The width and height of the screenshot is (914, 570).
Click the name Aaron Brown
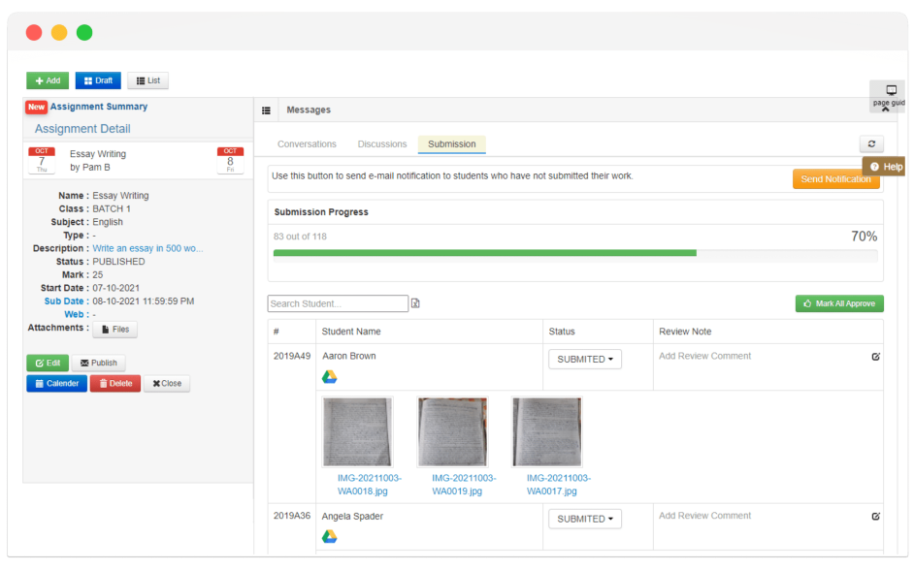[x=348, y=356]
